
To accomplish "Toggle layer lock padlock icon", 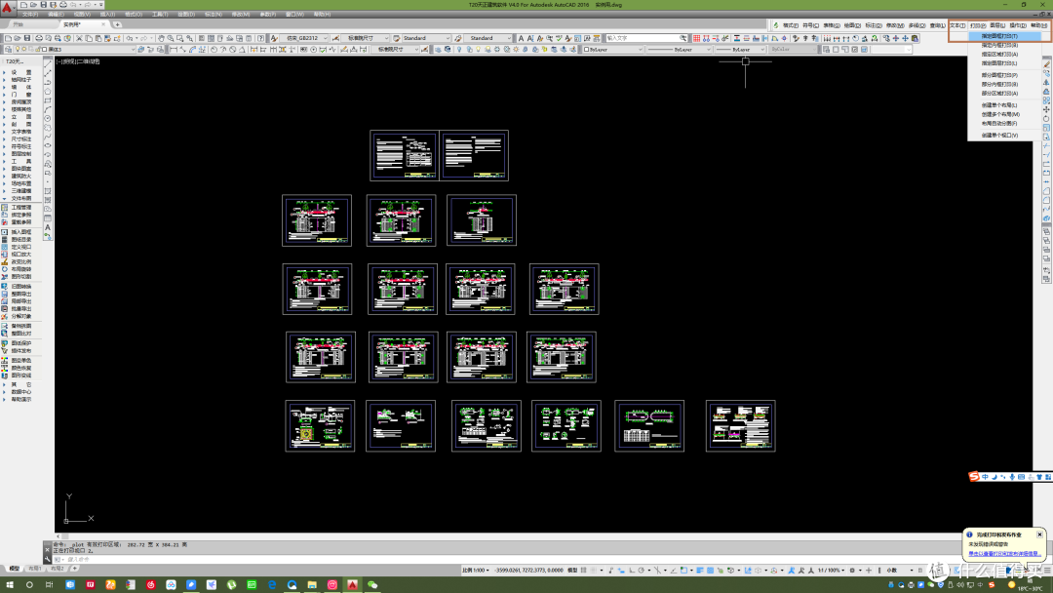I will (x=38, y=49).
